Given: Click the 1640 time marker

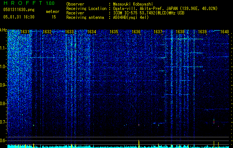Looking at the screenshot, I should [x=224, y=31].
